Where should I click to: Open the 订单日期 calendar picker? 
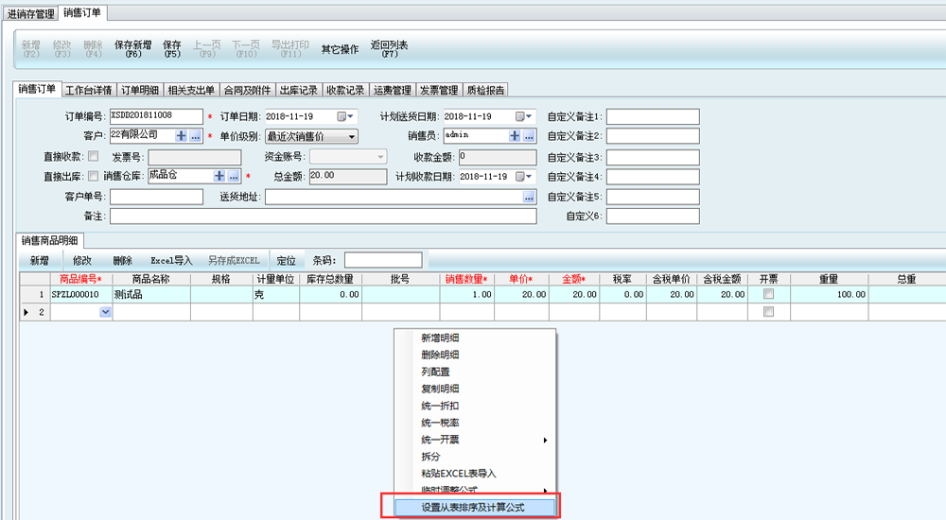pyautogui.click(x=347, y=116)
